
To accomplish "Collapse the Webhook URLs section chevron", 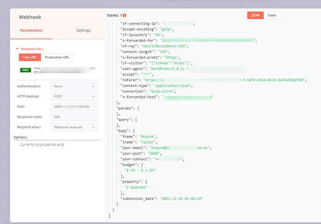I will point(17,49).
